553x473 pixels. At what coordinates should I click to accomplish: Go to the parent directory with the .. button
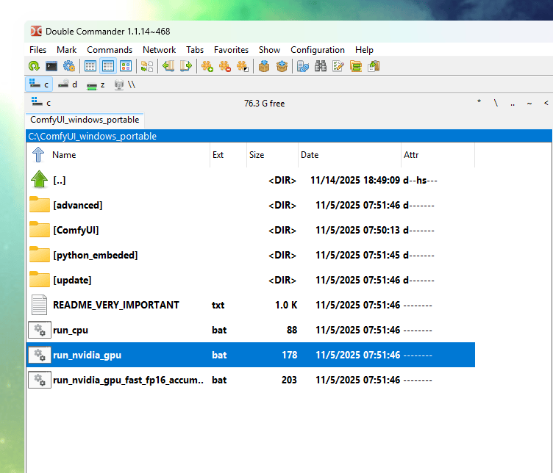[x=513, y=103]
